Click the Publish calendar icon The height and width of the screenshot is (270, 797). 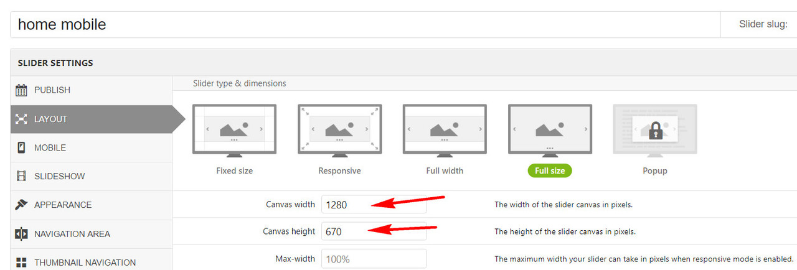pos(21,90)
